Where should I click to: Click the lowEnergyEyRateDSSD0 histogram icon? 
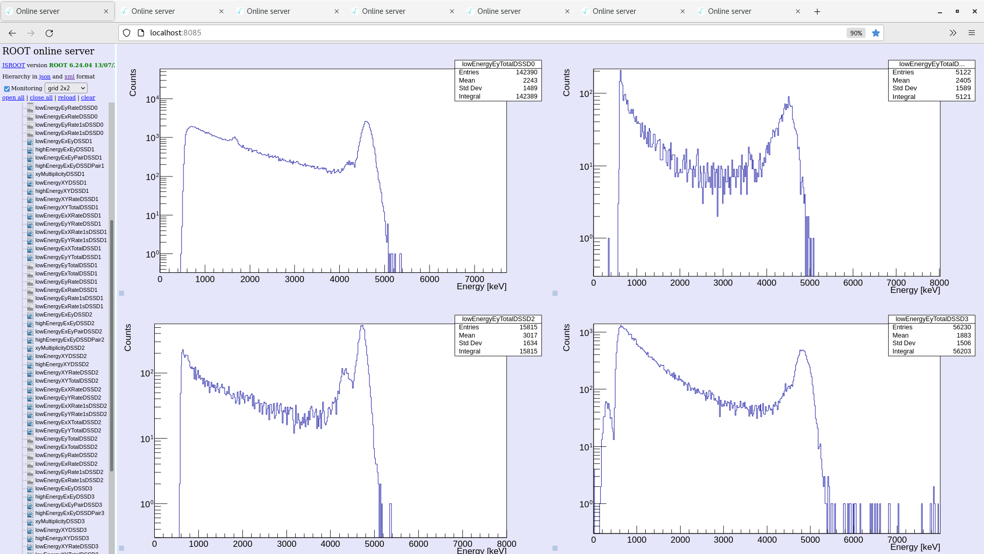[30, 108]
